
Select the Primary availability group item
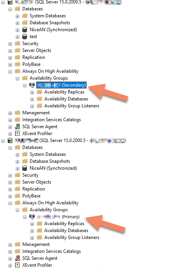(x=58, y=217)
